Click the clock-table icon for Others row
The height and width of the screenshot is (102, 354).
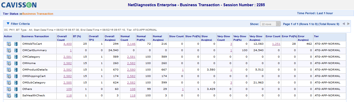point(9,89)
